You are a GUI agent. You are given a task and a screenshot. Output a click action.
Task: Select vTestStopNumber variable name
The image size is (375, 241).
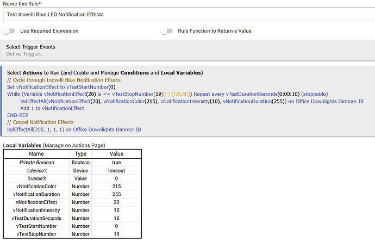(36, 234)
